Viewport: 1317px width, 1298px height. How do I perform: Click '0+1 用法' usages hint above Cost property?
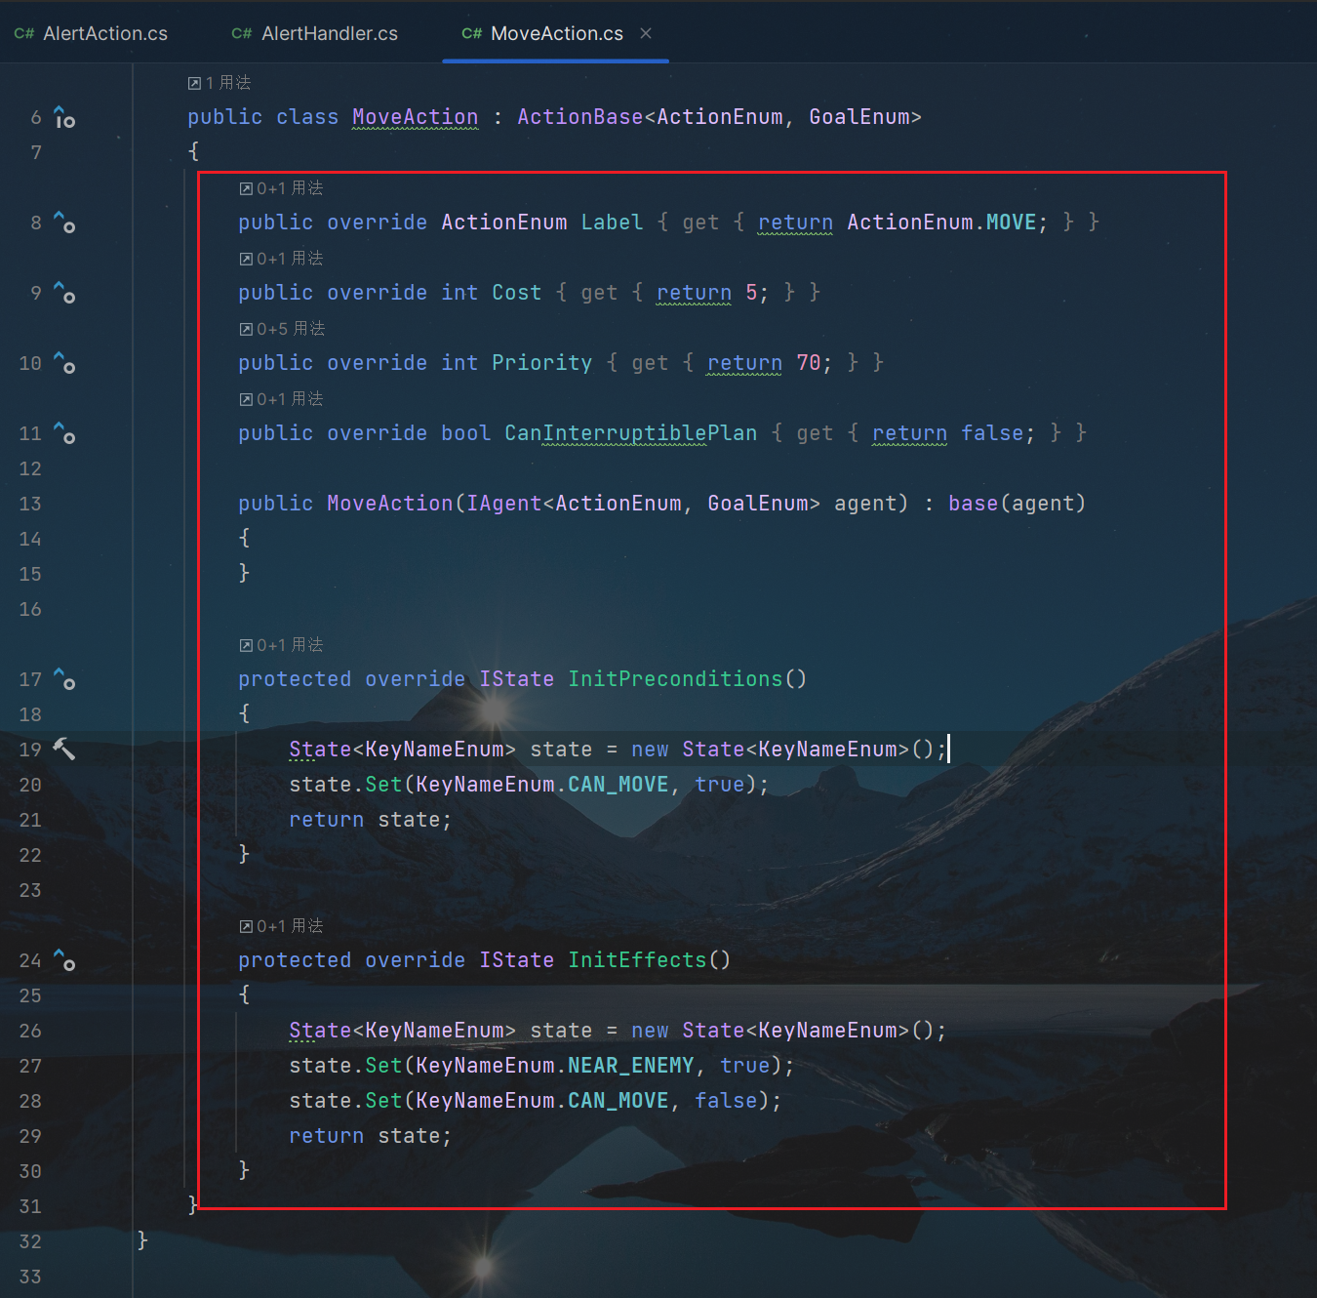point(282,259)
